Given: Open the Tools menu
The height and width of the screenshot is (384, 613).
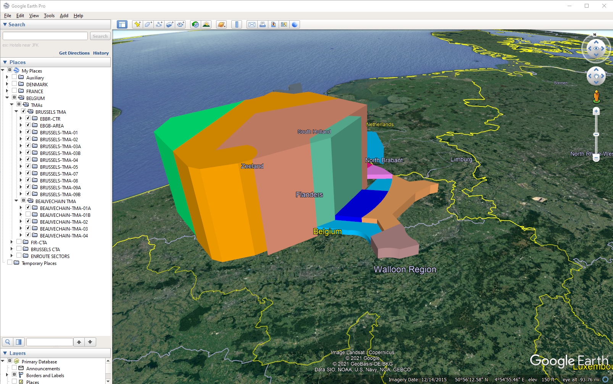Looking at the screenshot, I should pos(49,16).
